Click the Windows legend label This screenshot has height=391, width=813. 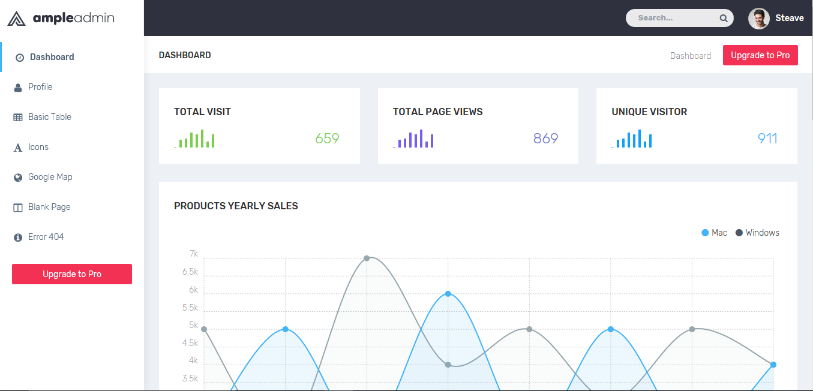pyautogui.click(x=763, y=233)
